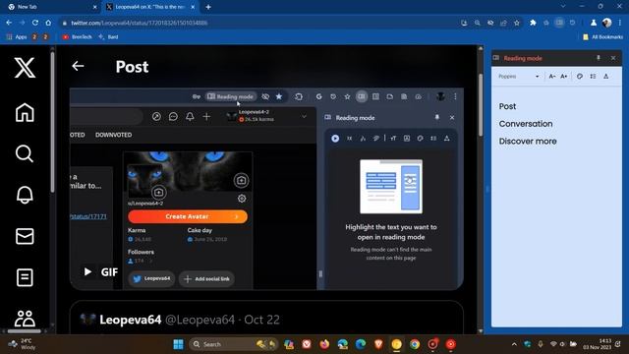The height and width of the screenshot is (354, 629).
Task: Close the New Tab tab
Action: click(94, 7)
